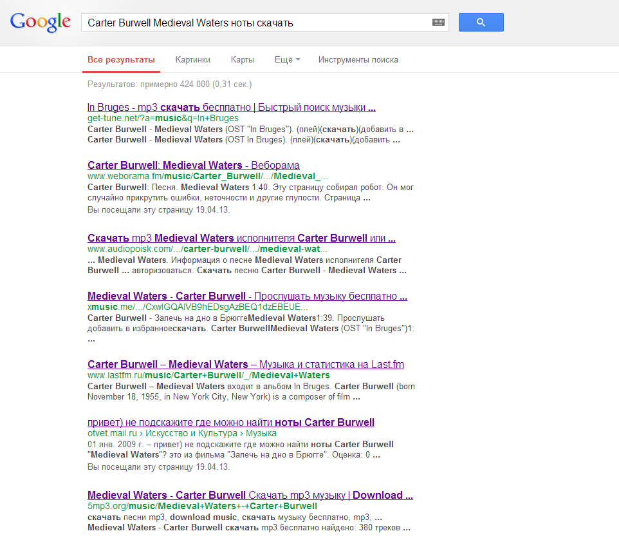Image resolution: width=619 pixels, height=540 pixels.
Task: Open the 'Карты' tab
Action: click(x=243, y=60)
